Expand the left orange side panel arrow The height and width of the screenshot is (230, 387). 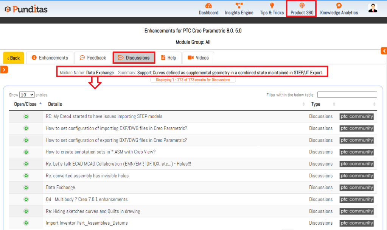[x=4, y=69]
